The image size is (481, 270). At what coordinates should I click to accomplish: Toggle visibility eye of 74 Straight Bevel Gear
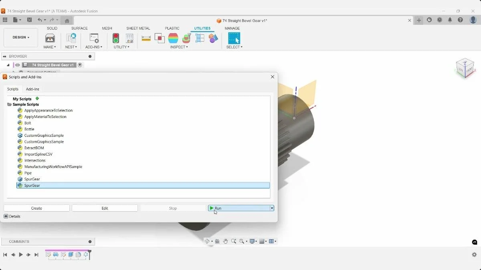coord(18,65)
